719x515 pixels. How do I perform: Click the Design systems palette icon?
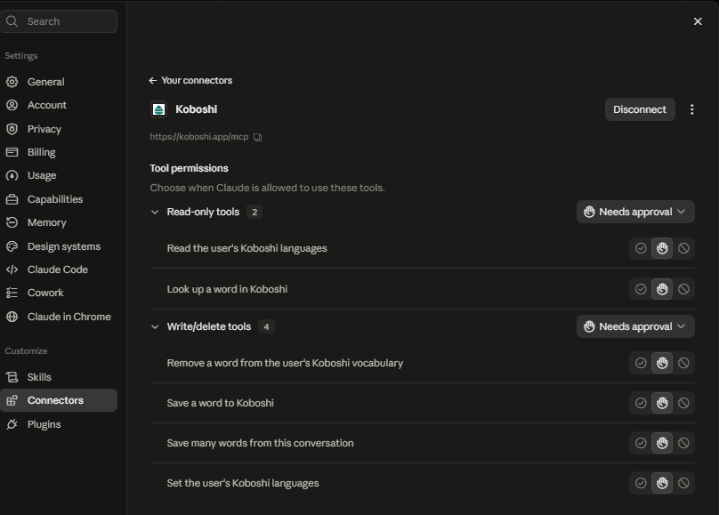[x=12, y=246]
